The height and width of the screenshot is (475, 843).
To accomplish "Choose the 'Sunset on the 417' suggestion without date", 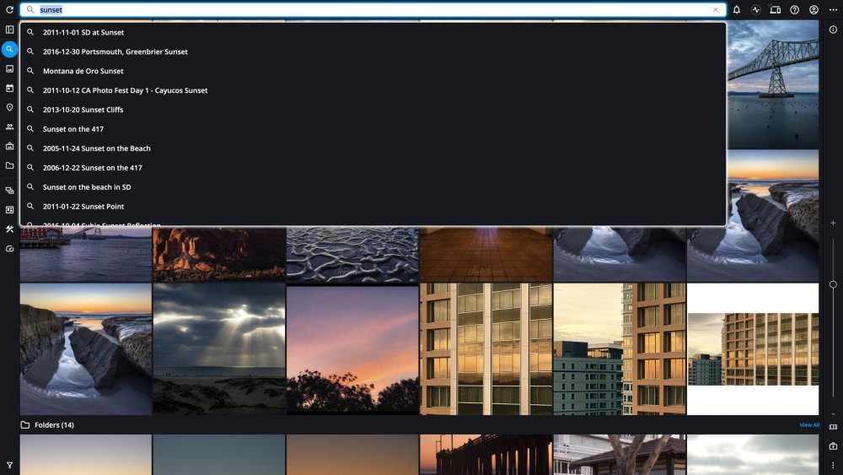I will click(x=373, y=129).
